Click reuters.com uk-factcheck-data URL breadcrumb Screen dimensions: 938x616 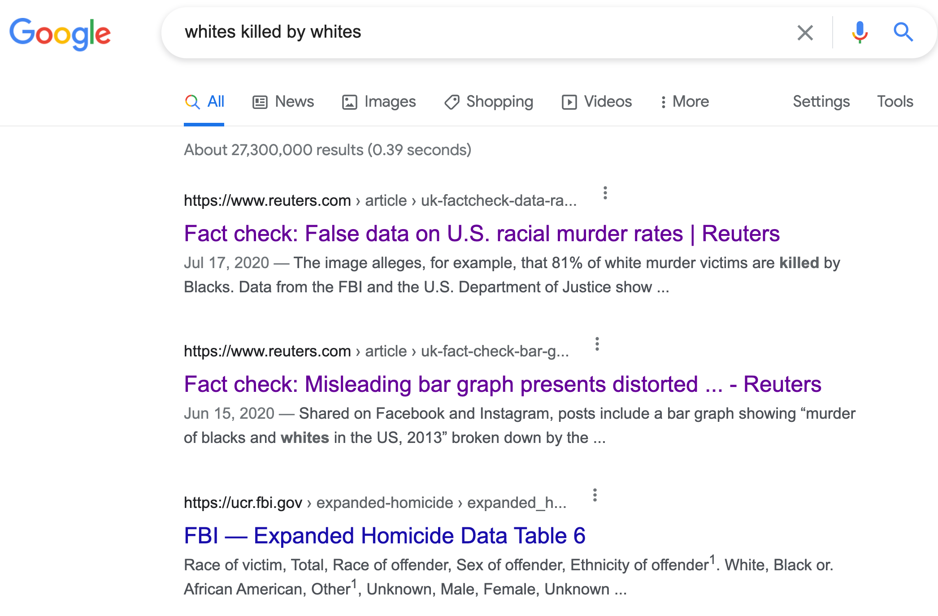(x=380, y=200)
